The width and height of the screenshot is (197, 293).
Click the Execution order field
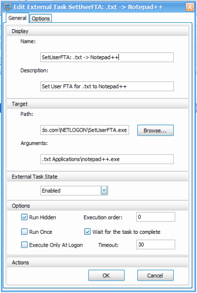point(156,217)
